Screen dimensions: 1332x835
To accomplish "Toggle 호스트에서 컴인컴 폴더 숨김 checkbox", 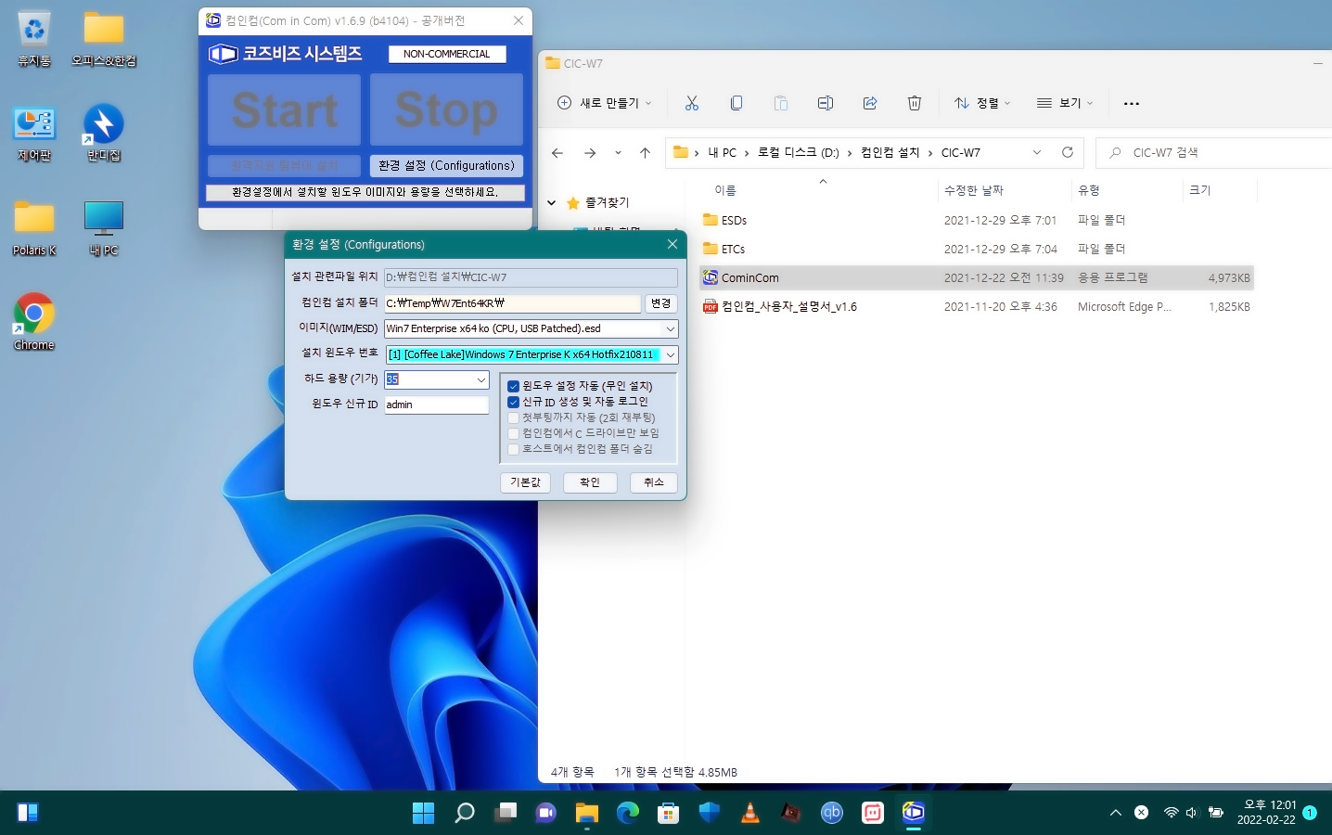I will pos(513,449).
